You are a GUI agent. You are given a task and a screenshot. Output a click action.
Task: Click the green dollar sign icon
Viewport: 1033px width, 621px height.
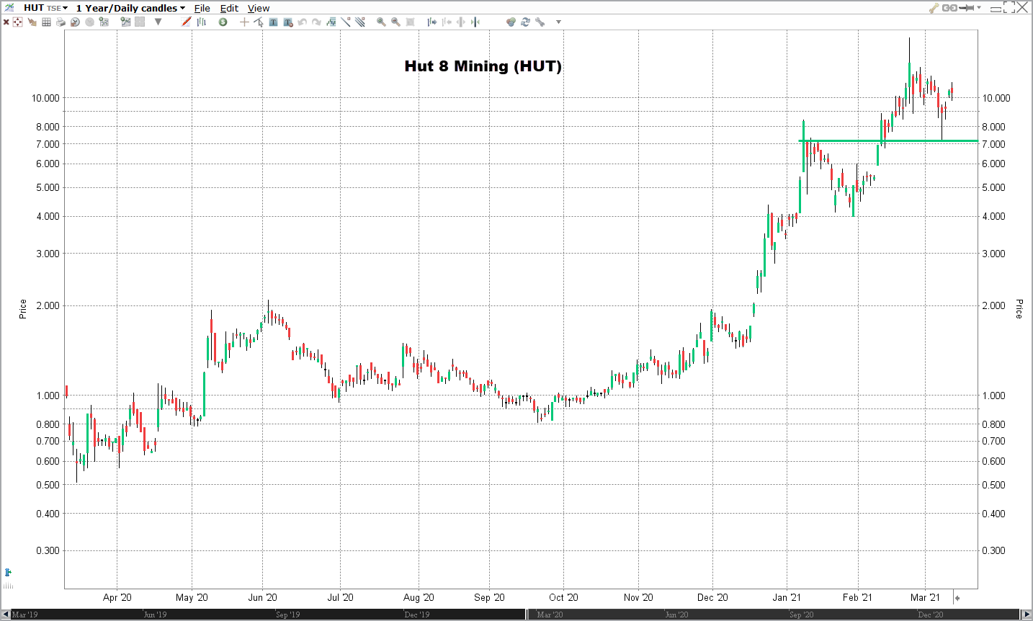click(223, 22)
